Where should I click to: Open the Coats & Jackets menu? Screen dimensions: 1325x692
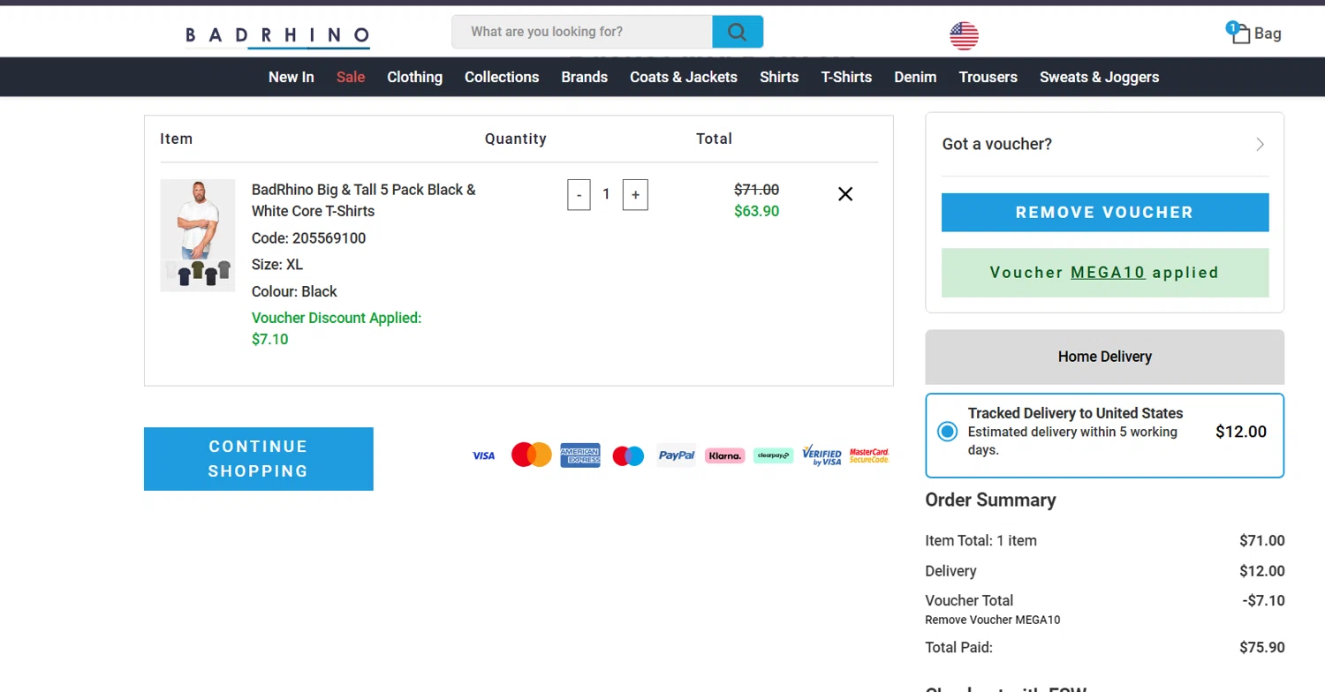point(684,77)
